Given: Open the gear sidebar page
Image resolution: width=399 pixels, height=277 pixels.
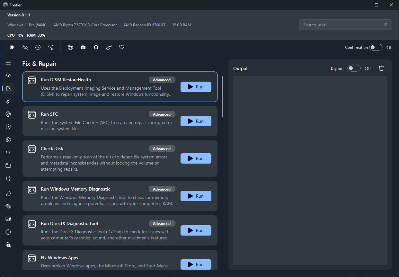Looking at the screenshot, I should click(x=8, y=140).
